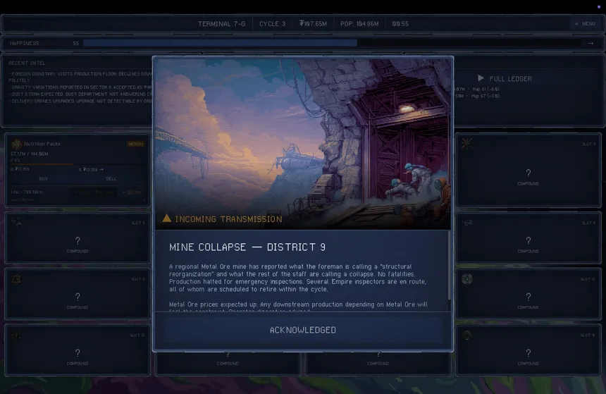This screenshot has width=606, height=394.
Task: Click the 187.65M credits balance
Action: [x=313, y=23]
